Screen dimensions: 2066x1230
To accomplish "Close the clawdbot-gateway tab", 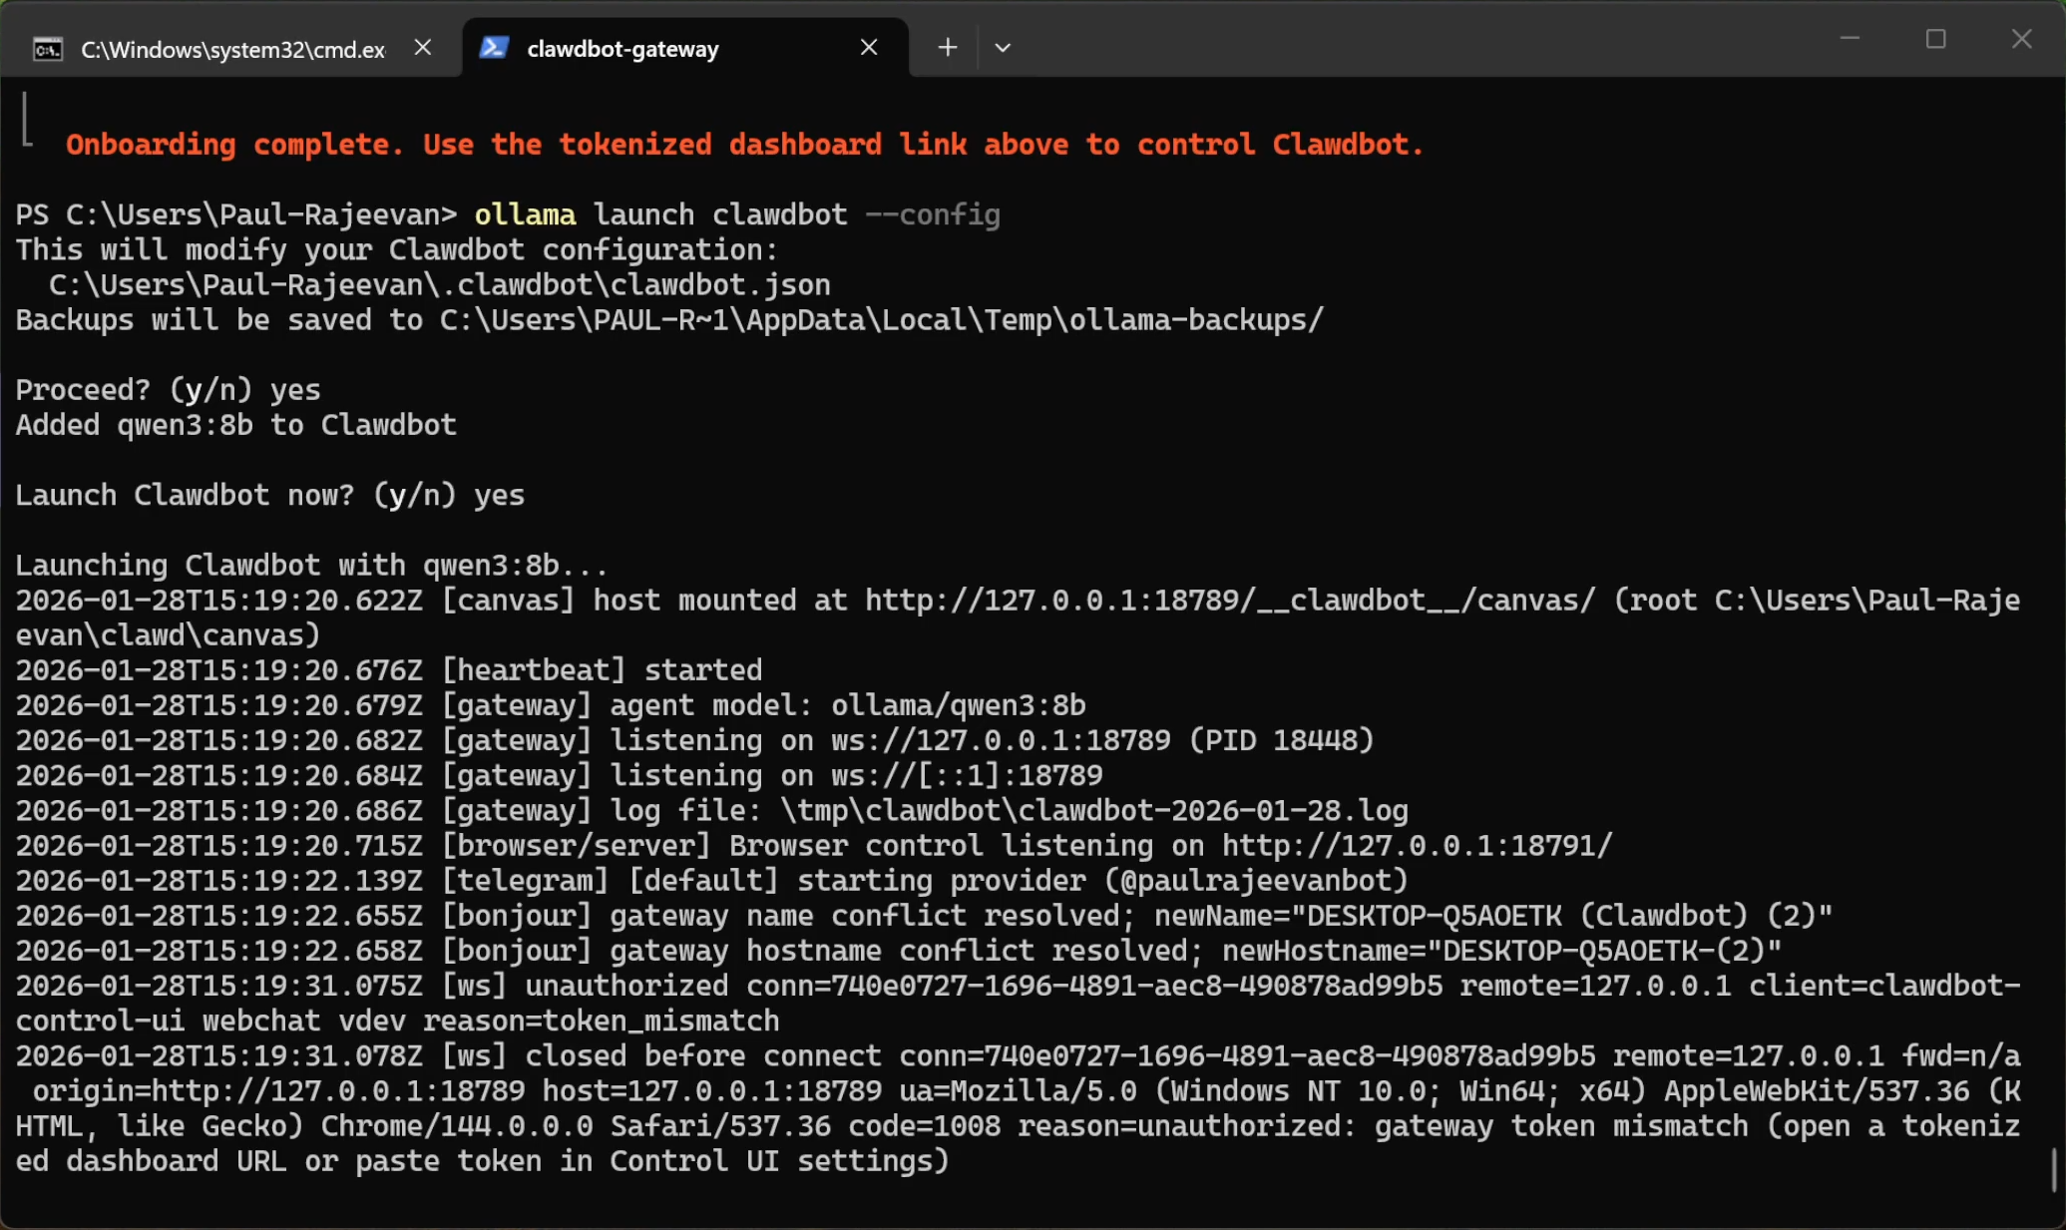I will 869,47.
